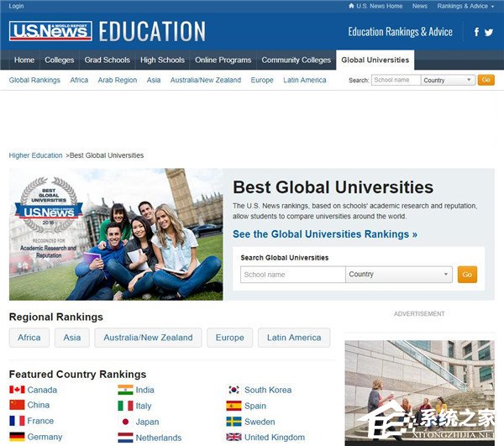This screenshot has width=504, height=446.
Task: Open the India country ranking link
Action: [145, 390]
